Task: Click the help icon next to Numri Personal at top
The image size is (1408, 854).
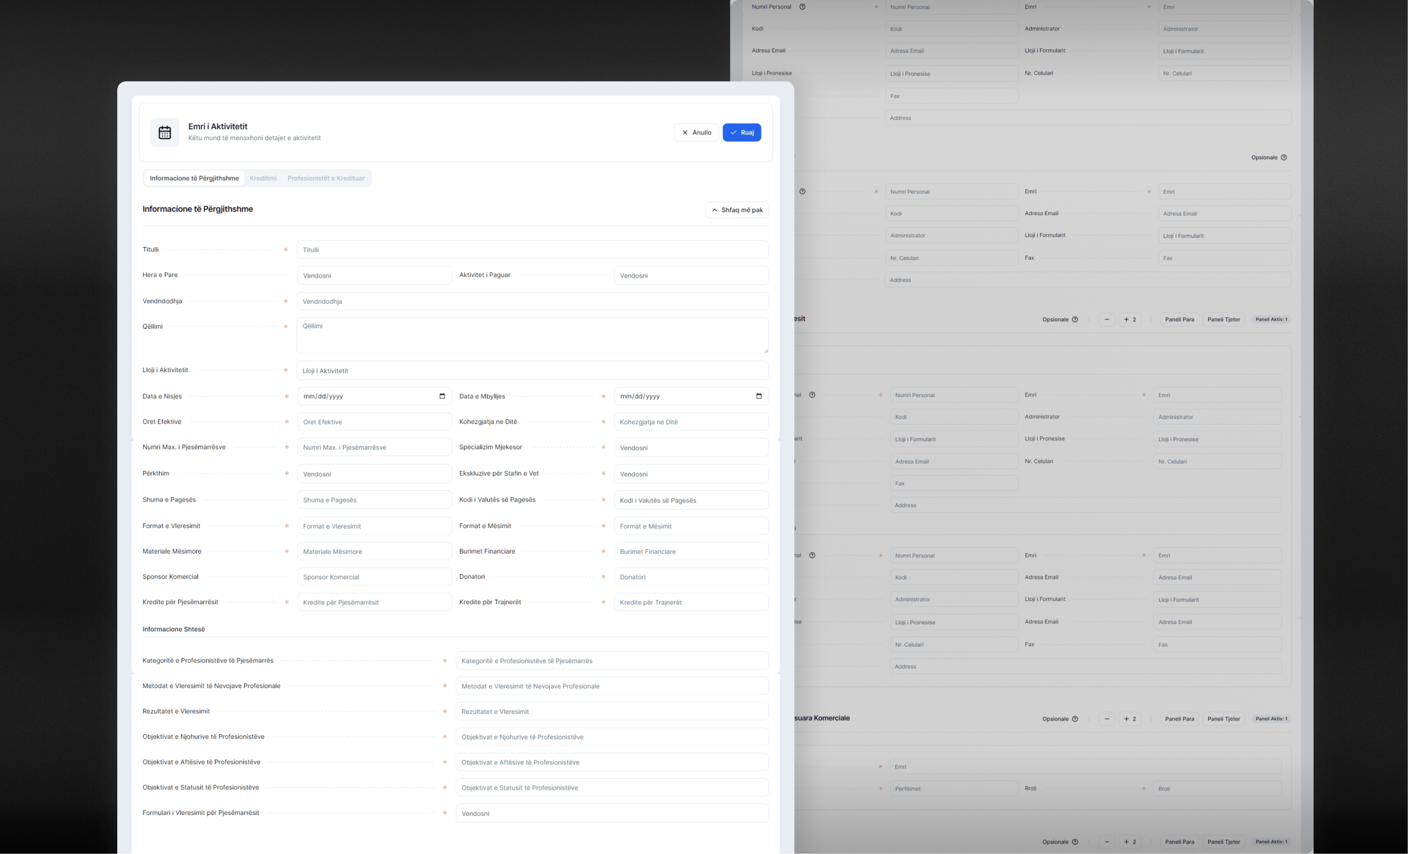Action: [802, 7]
